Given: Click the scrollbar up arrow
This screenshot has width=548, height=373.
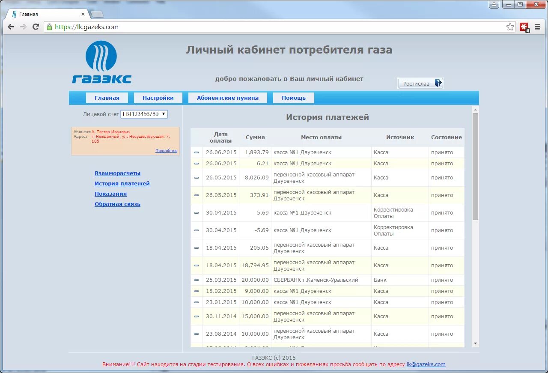Looking at the screenshot, I should point(475,110).
